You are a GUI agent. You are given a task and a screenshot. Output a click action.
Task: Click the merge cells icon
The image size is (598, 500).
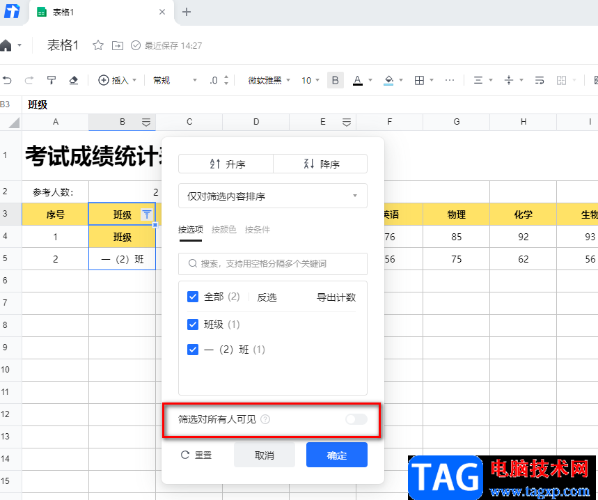(561, 80)
